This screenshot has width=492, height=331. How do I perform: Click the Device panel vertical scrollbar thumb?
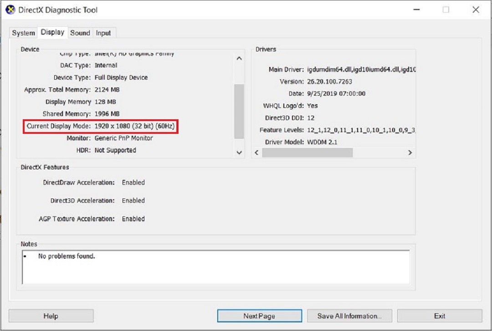239,112
